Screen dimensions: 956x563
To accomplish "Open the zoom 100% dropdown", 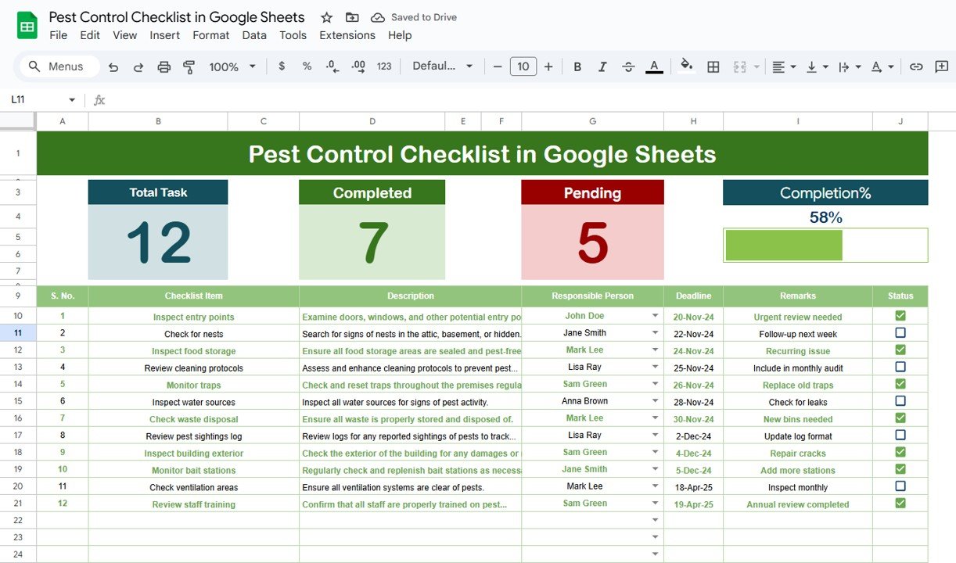I will point(232,67).
